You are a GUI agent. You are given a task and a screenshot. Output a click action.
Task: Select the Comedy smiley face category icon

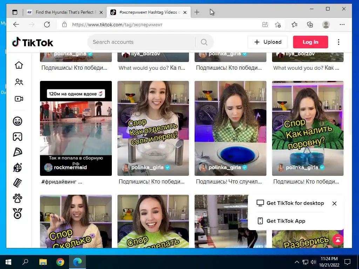18,121
